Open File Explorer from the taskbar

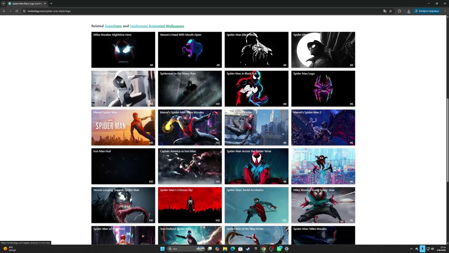tap(225, 249)
